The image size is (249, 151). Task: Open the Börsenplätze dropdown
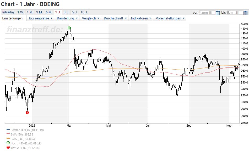pyautogui.click(x=40, y=18)
